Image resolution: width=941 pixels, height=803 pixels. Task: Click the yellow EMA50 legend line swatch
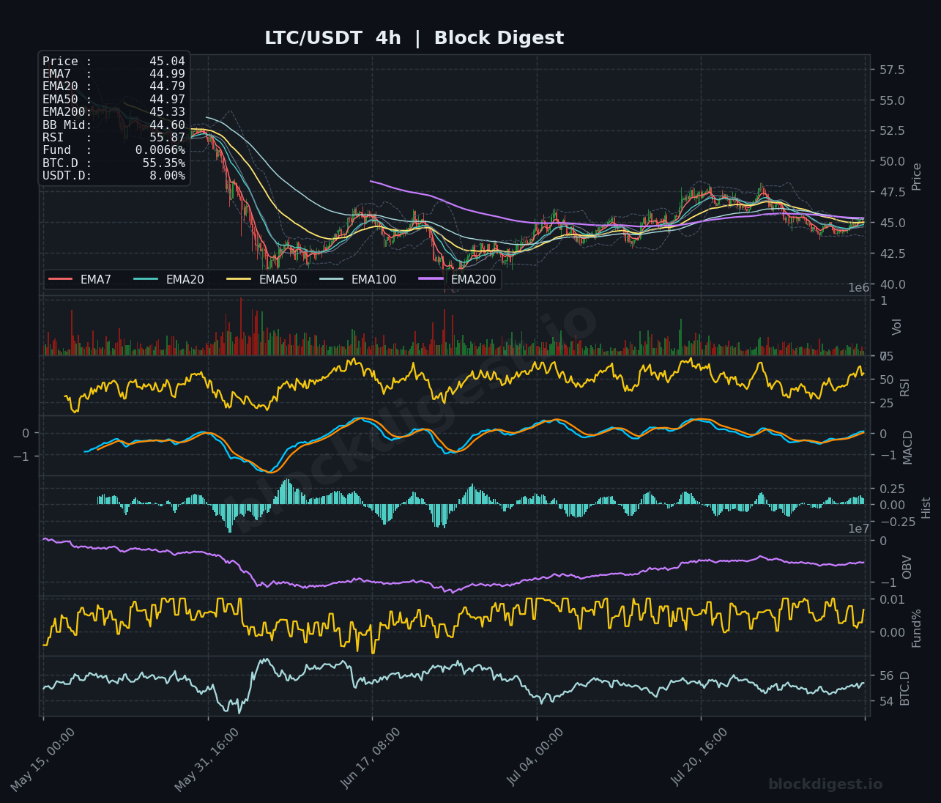coord(239,279)
